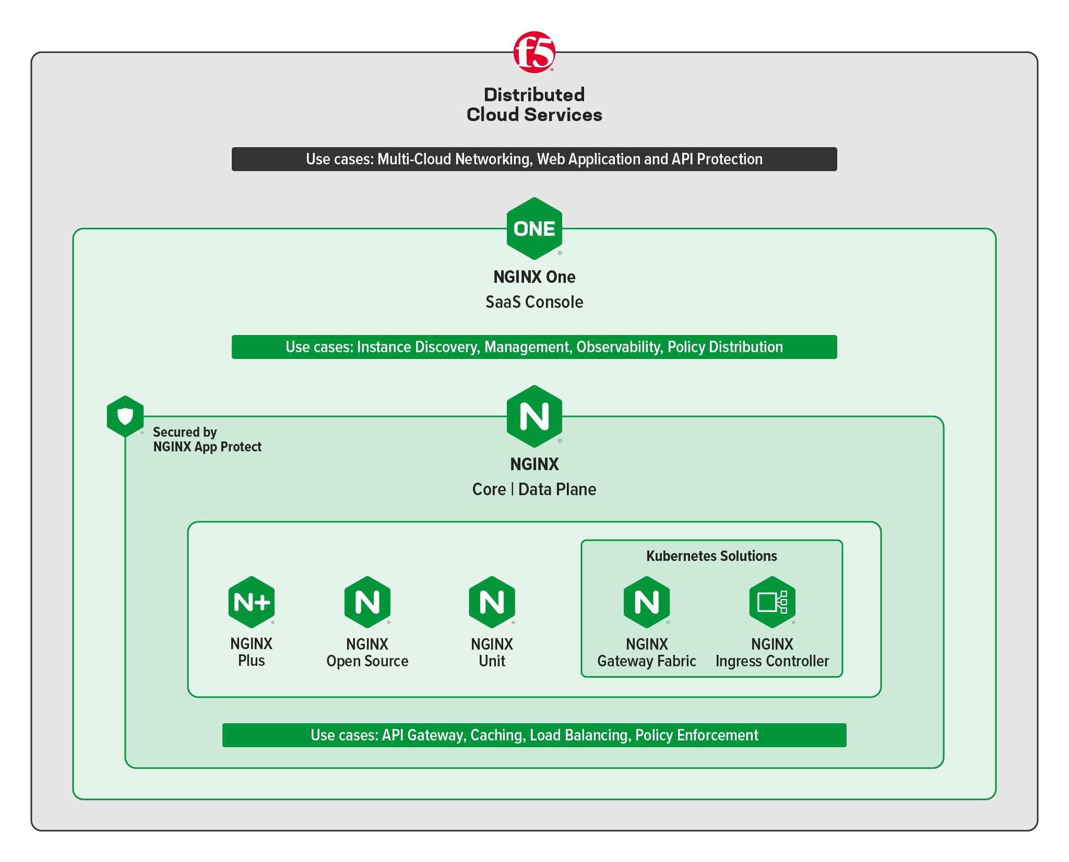Select the NGINX Plus N+ icon
The image size is (1069, 862).
(252, 602)
